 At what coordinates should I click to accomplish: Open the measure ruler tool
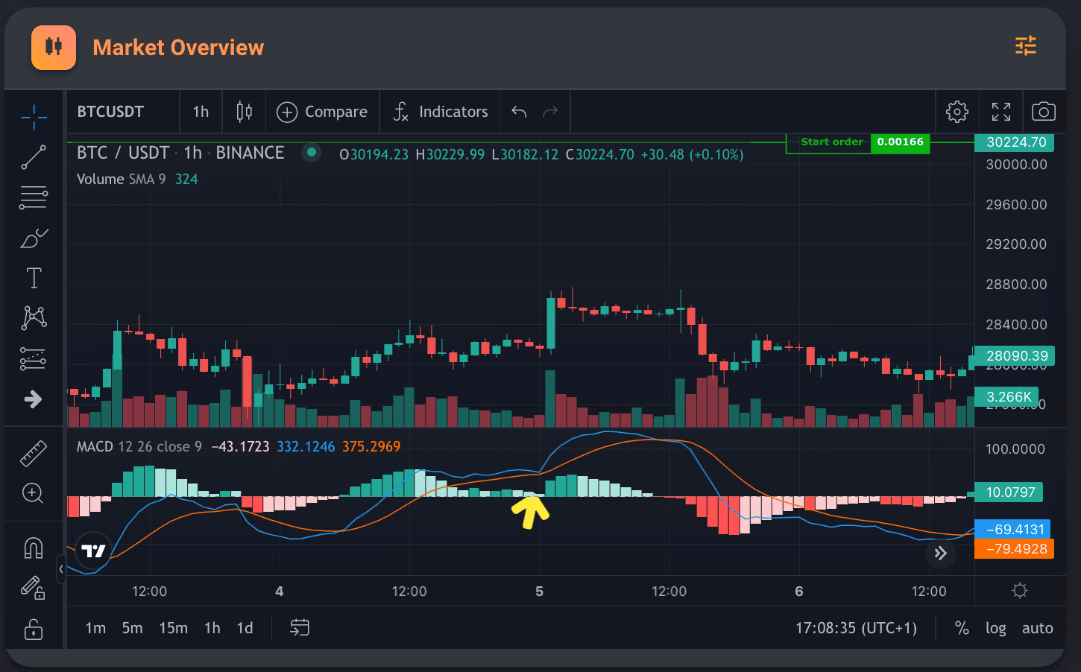(34, 453)
